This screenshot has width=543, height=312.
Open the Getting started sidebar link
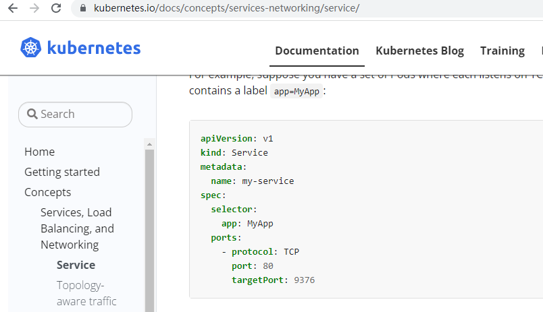click(x=61, y=172)
